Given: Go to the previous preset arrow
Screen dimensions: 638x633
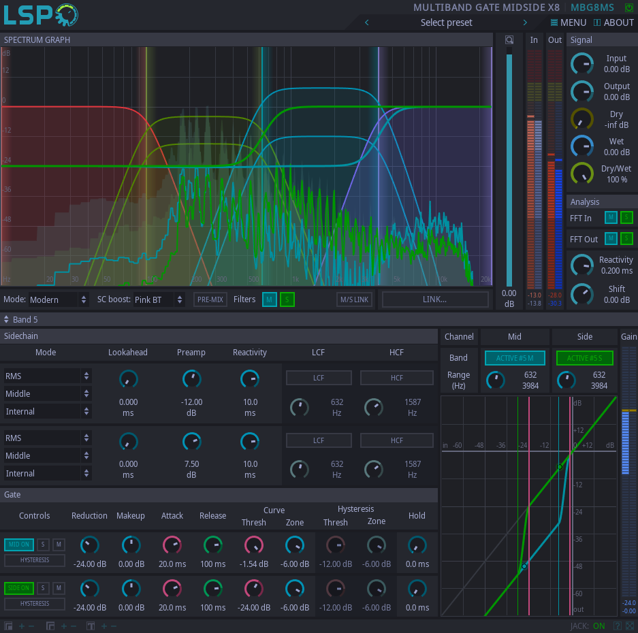Looking at the screenshot, I should [367, 22].
